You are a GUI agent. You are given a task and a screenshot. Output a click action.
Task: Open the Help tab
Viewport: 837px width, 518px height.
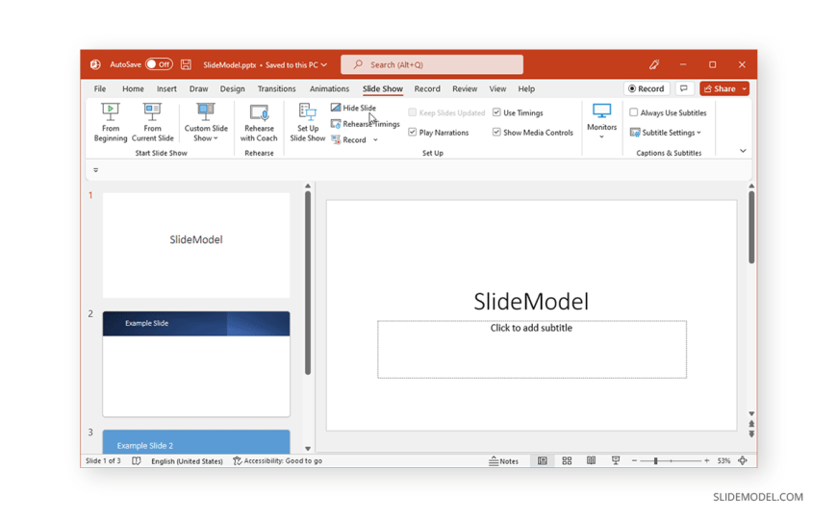coord(526,88)
